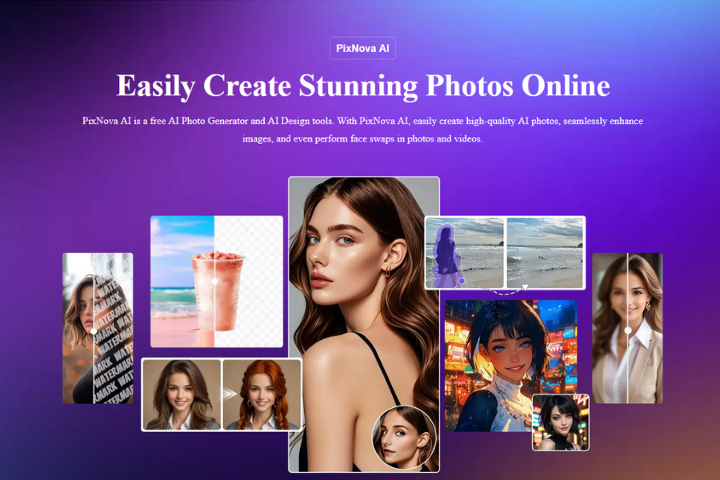Open the watermark removal example image
The height and width of the screenshot is (480, 720).
pos(98,328)
